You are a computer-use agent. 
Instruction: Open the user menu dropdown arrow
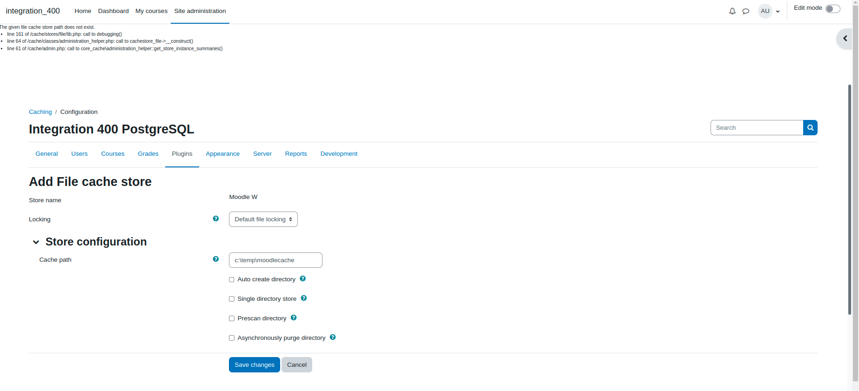[778, 12]
